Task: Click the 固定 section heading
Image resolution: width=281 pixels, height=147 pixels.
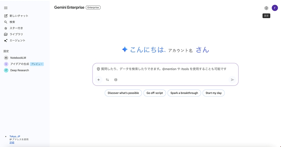Action: (6, 51)
